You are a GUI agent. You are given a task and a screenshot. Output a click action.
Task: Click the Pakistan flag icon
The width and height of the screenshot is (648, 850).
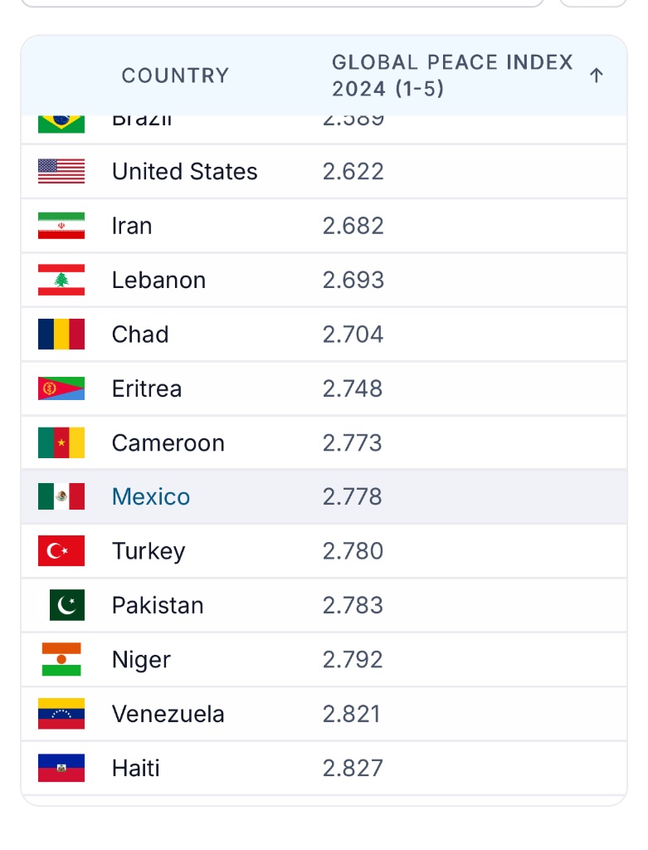(66, 605)
